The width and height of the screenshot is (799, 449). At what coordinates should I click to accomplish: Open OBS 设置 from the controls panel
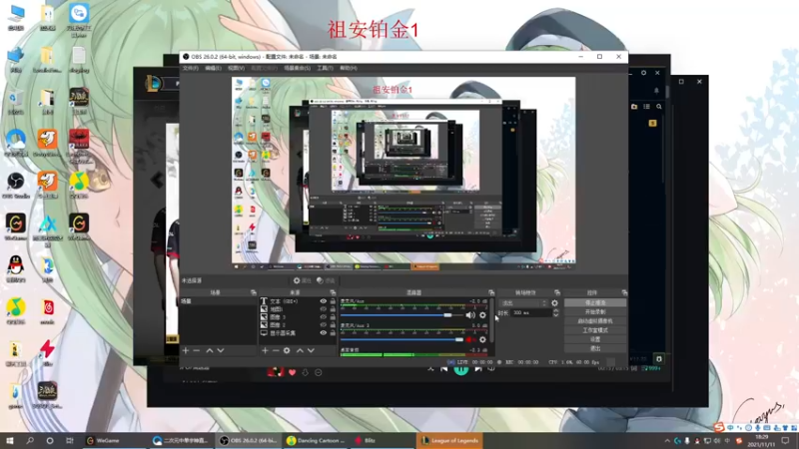pos(595,339)
